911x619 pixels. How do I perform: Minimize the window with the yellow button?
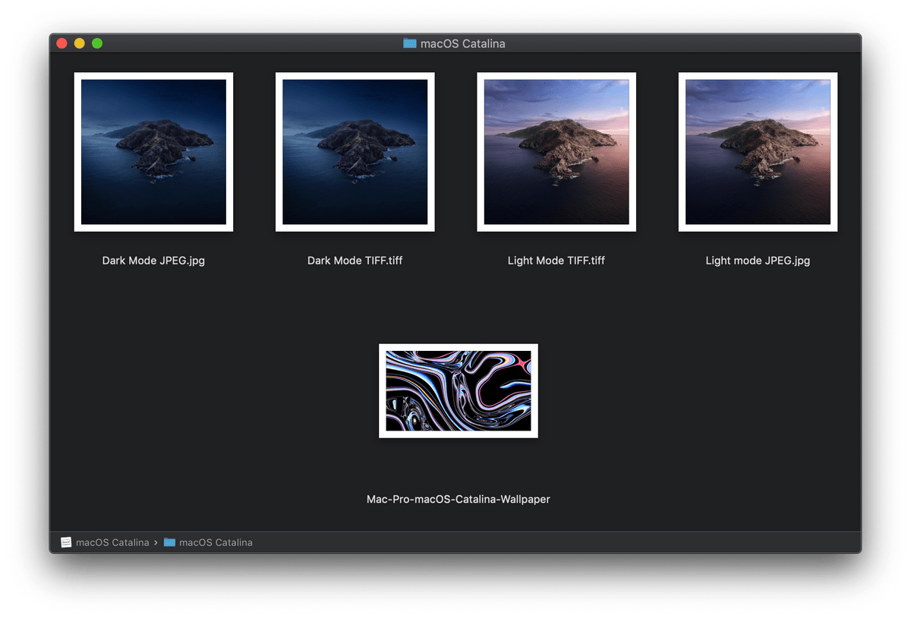click(x=80, y=43)
